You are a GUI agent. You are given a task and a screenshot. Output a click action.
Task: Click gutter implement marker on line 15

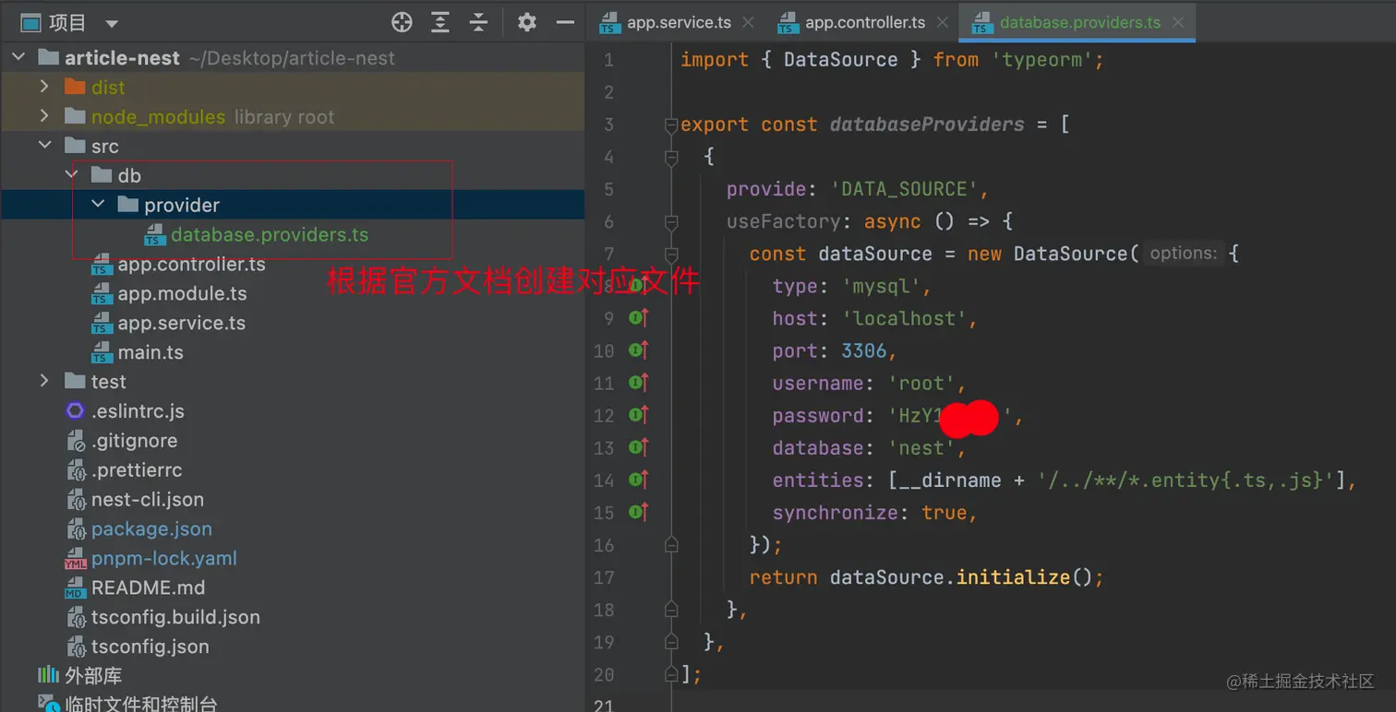[639, 512]
